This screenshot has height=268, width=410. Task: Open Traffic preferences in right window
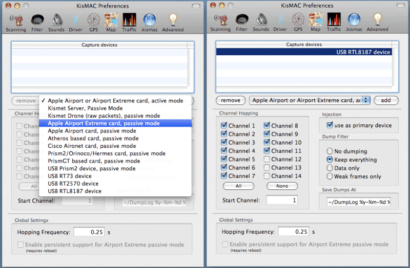pyautogui.click(x=334, y=23)
